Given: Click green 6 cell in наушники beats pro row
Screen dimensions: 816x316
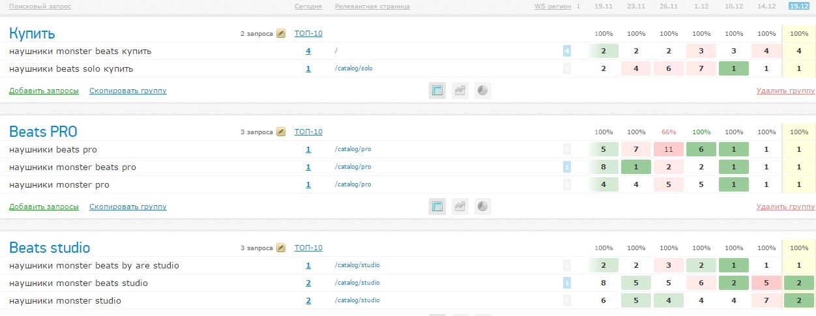Looking at the screenshot, I should tap(701, 149).
